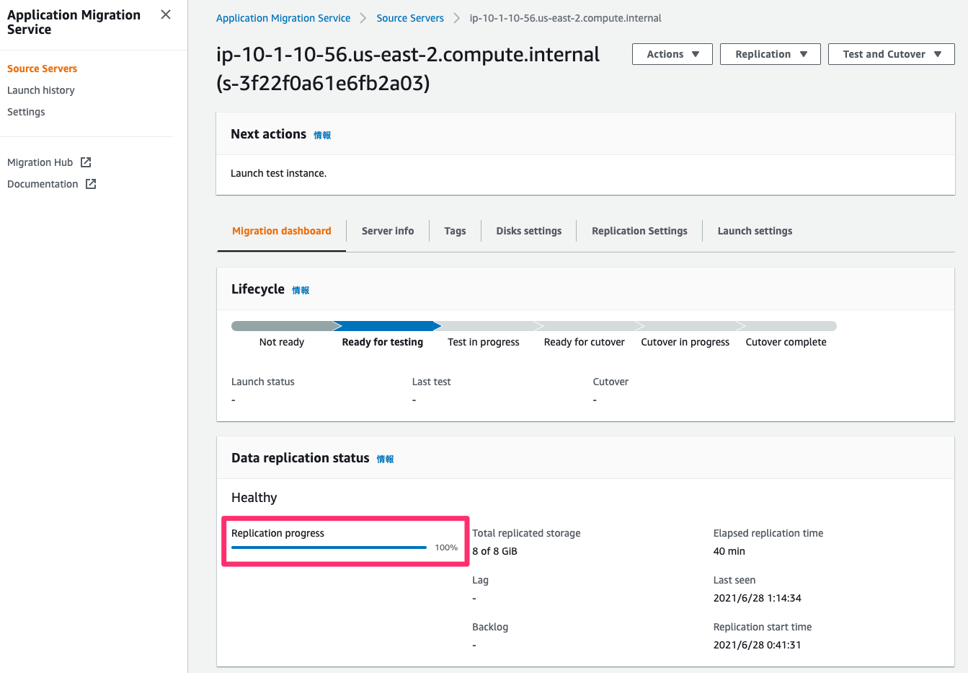Click the Last test label
This screenshot has width=968, height=673.
(x=432, y=382)
